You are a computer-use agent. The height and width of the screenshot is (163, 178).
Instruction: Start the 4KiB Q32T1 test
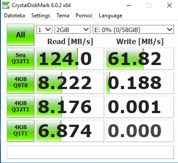tap(21, 107)
